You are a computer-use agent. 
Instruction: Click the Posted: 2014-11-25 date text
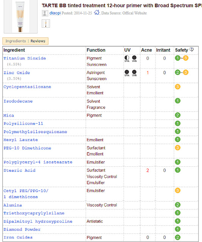[x=77, y=13]
